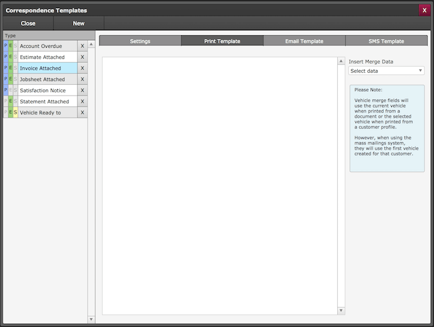Toggle green E indicator on Statement Attached
This screenshot has height=327, width=434.
coord(11,101)
